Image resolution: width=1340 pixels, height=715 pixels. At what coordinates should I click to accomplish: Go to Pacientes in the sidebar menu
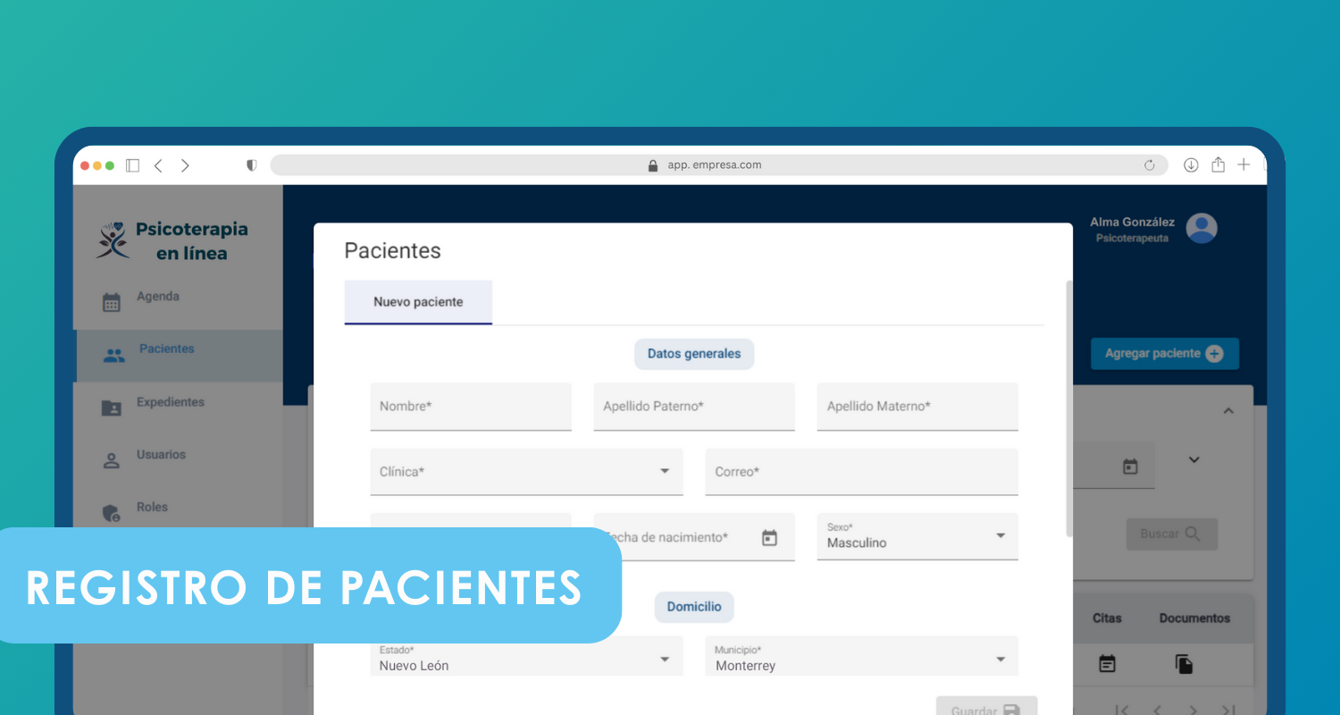166,349
